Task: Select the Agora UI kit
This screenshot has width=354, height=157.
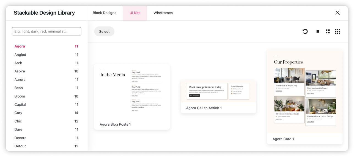Action: click(46, 46)
